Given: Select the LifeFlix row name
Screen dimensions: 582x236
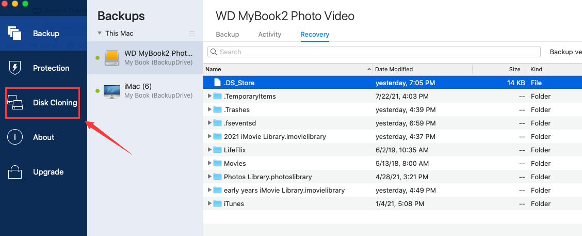Looking at the screenshot, I should [235, 150].
